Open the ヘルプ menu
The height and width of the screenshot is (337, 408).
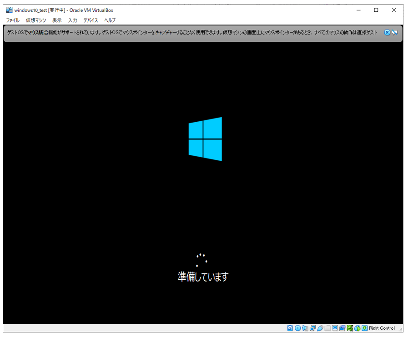[x=110, y=20]
